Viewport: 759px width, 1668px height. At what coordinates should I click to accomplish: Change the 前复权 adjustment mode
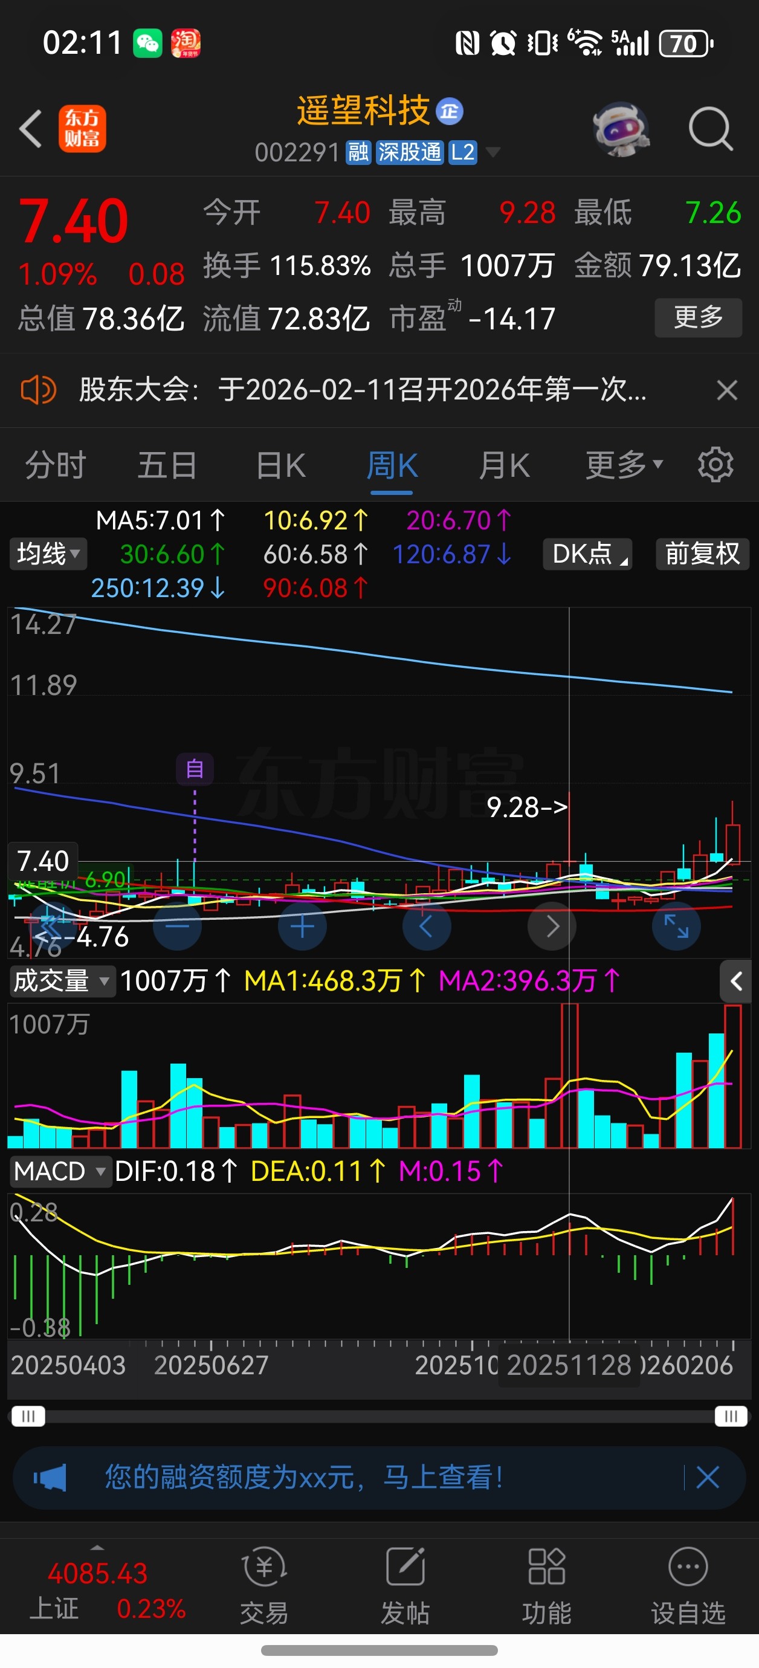point(702,554)
